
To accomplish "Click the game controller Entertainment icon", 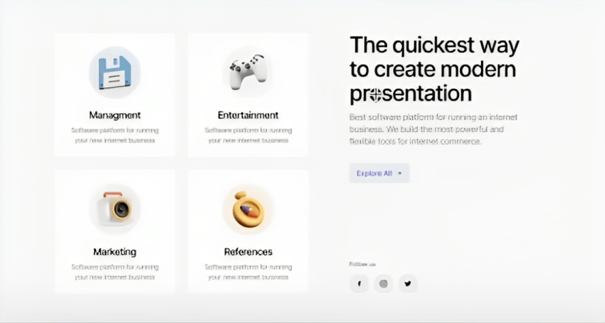I will coord(248,72).
